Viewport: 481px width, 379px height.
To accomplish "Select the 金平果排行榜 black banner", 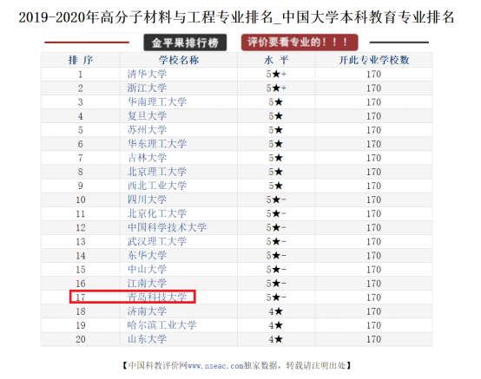I will [185, 42].
